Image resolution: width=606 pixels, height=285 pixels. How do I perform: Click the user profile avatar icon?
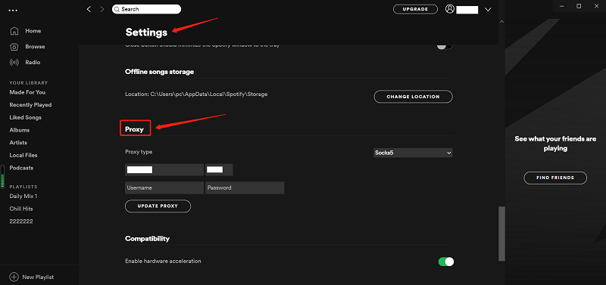449,9
